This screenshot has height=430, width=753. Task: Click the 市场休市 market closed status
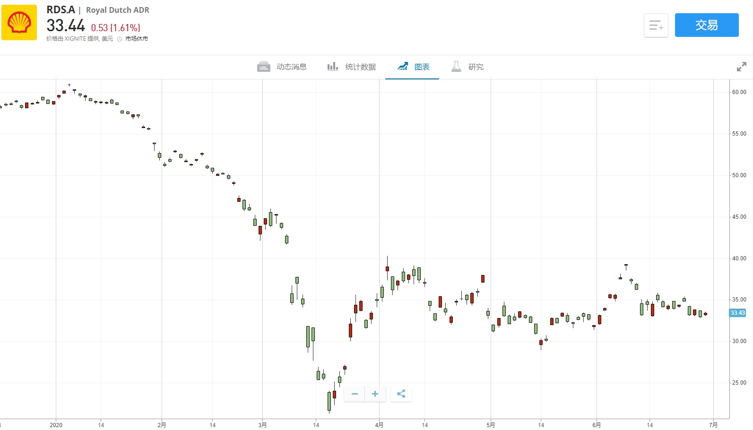tap(137, 39)
